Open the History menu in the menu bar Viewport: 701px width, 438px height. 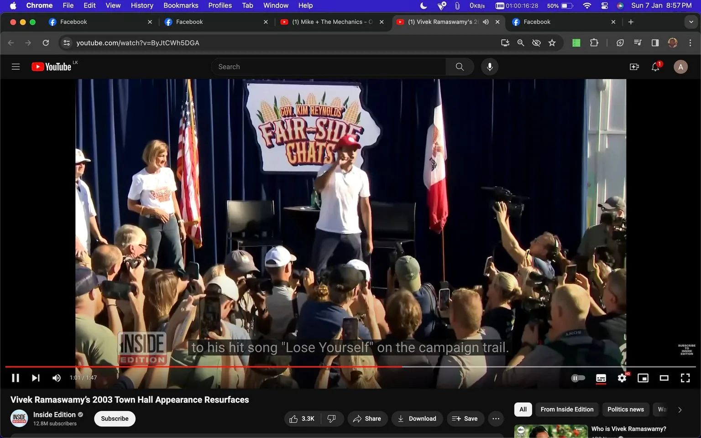point(141,5)
